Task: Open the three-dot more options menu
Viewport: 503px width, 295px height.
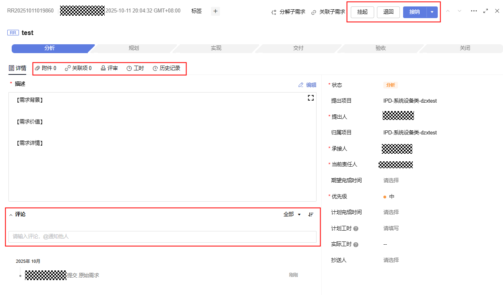Action: coord(474,11)
